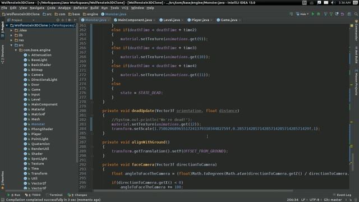Click the WolfensteinDClone breadcrumb in navigation bar
This screenshot has height=202, width=359.
click(21, 14)
